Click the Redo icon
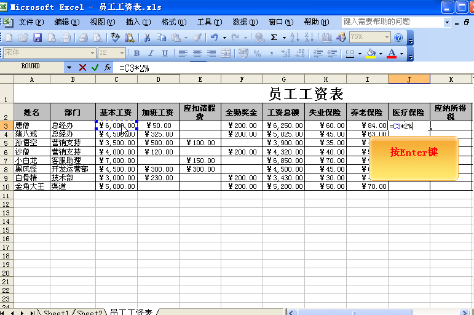 point(235,38)
